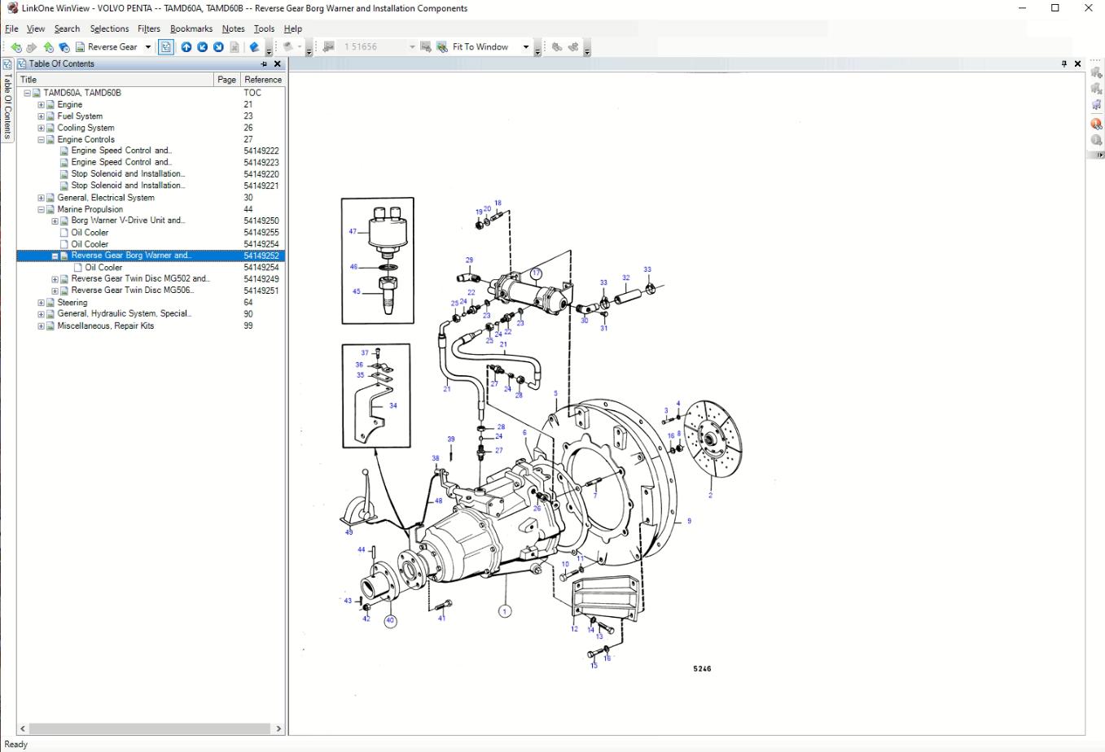Click the blue up-arrow toolbar button

186,47
